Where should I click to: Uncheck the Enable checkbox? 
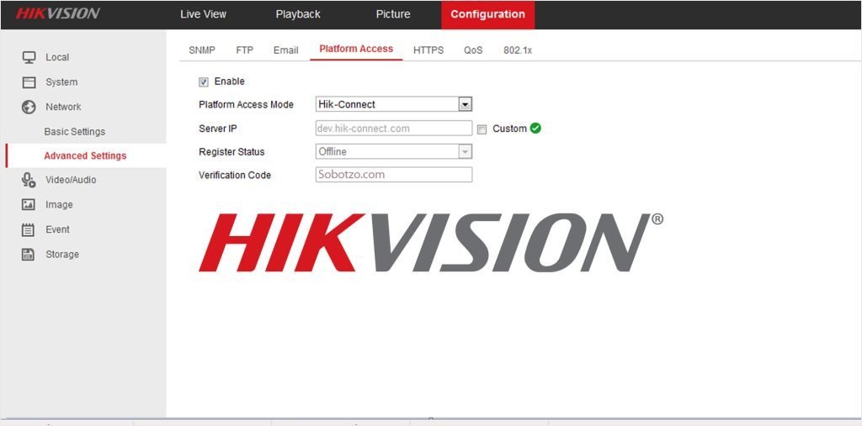pyautogui.click(x=204, y=82)
